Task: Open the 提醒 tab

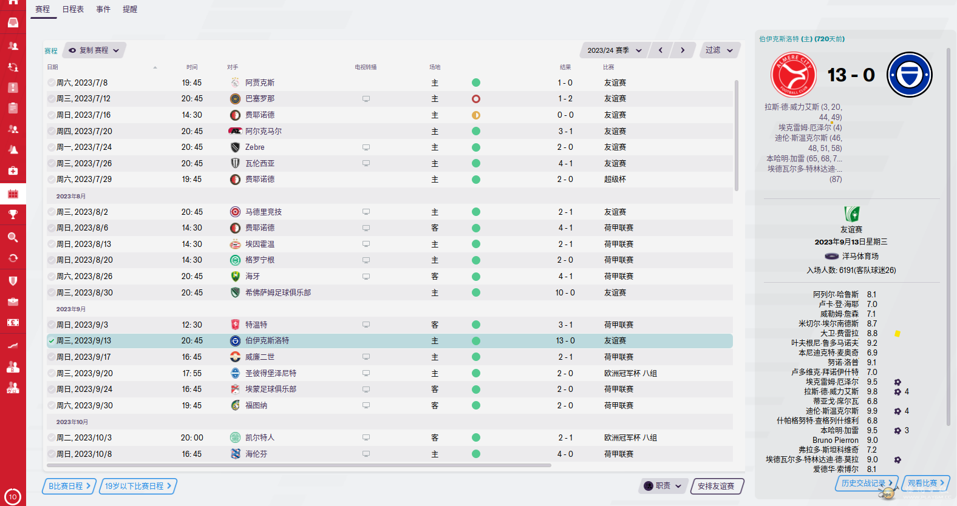Action: pyautogui.click(x=130, y=9)
